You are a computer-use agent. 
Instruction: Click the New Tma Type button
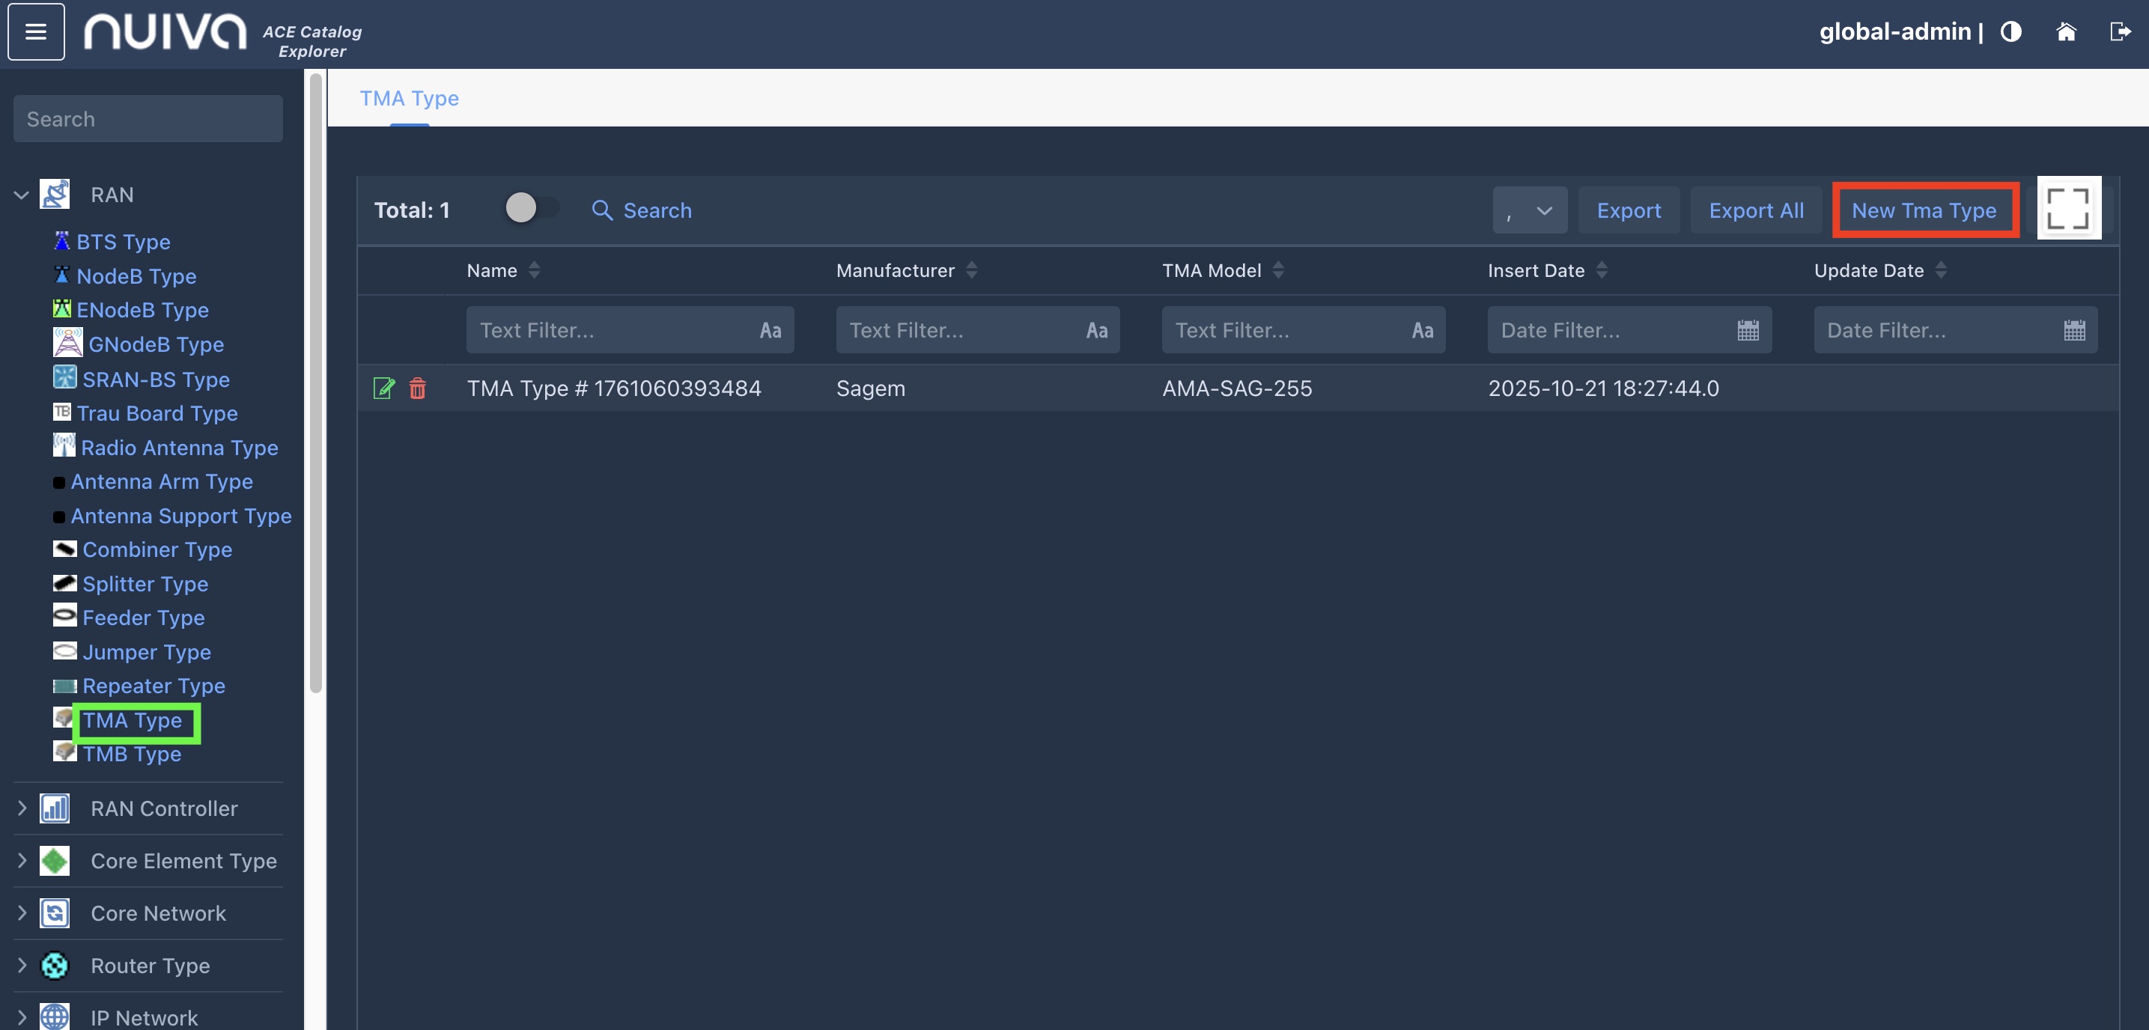[1924, 210]
